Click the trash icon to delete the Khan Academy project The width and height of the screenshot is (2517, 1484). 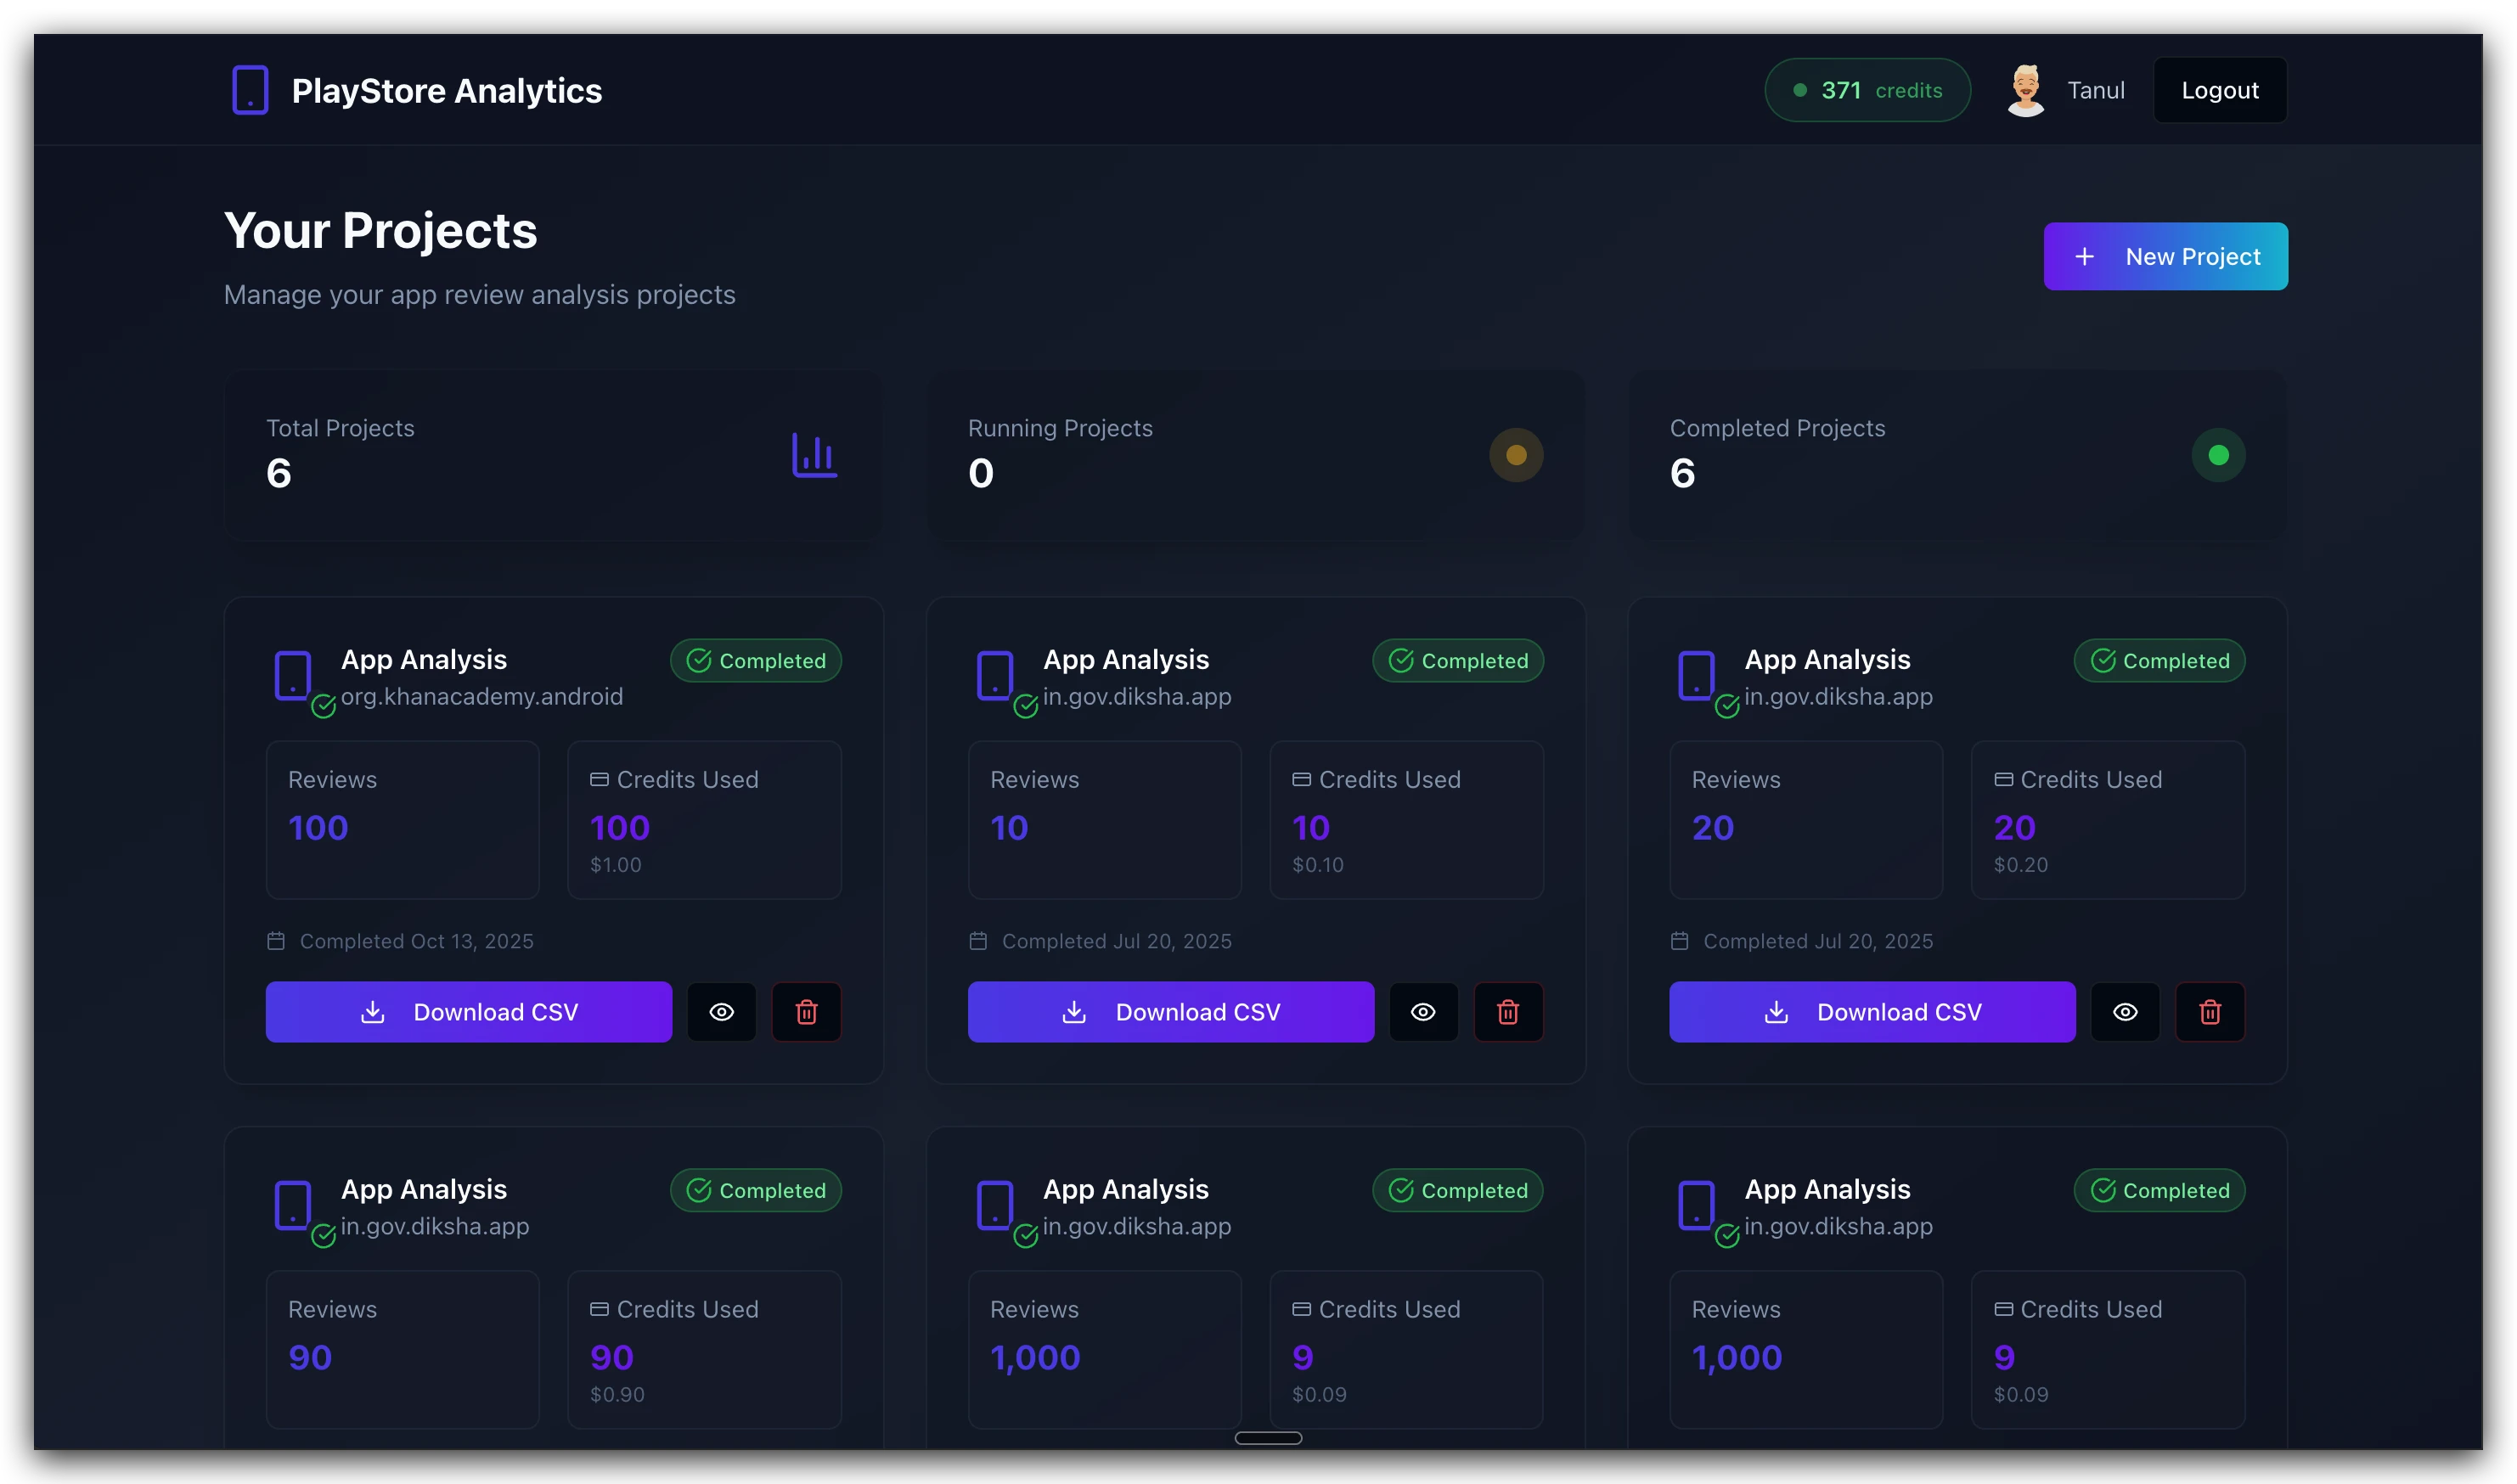(x=806, y=1012)
